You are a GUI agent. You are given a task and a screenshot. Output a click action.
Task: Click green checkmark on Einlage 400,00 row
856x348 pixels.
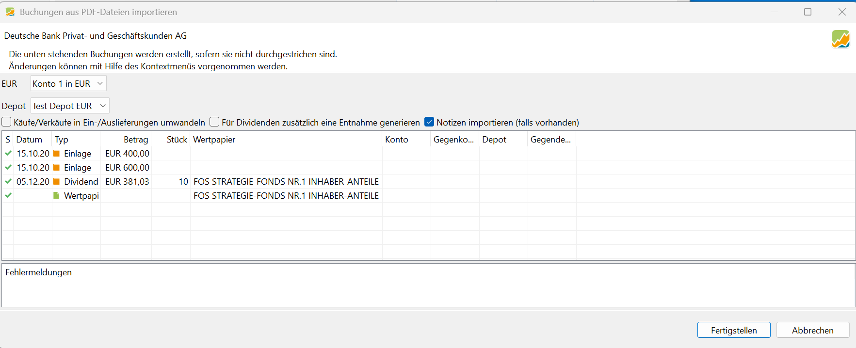click(x=8, y=153)
